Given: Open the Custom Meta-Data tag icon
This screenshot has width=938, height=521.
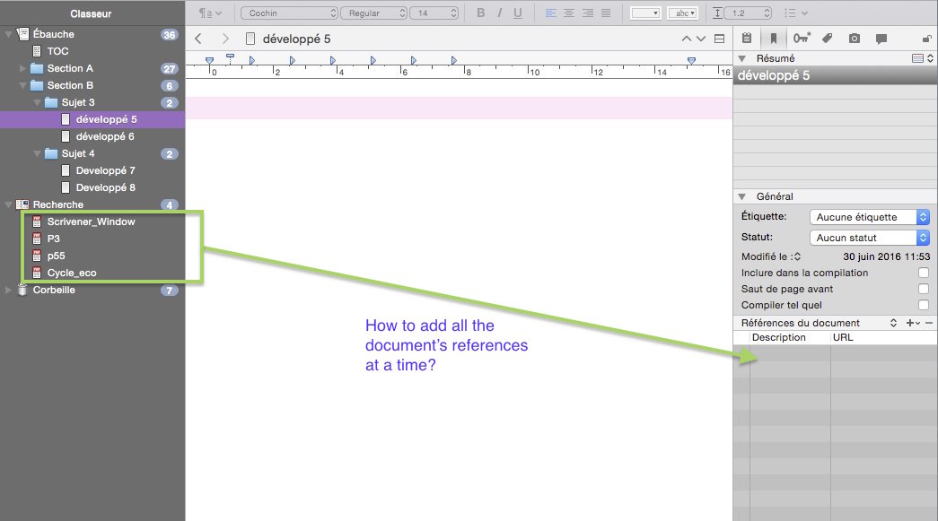Looking at the screenshot, I should pos(828,39).
